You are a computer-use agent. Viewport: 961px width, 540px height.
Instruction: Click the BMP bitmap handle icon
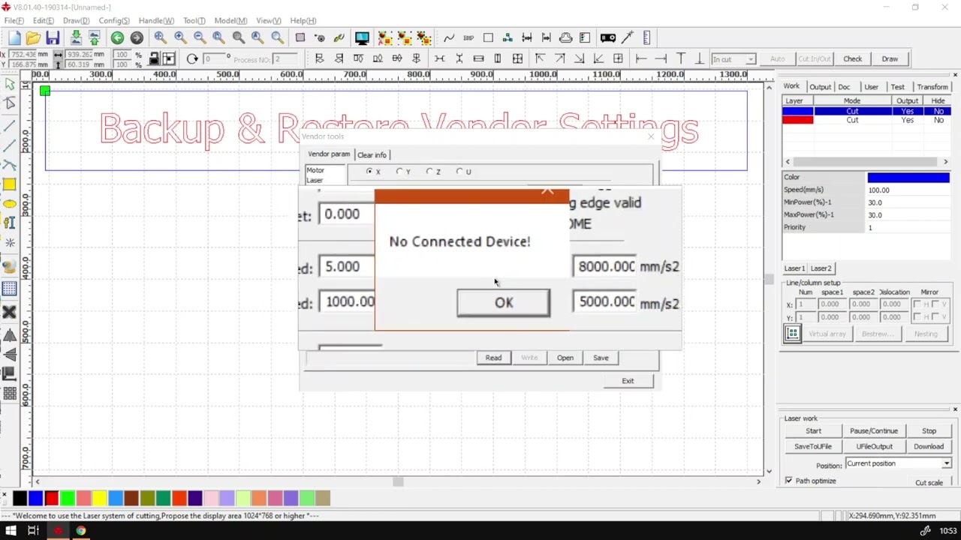468,37
